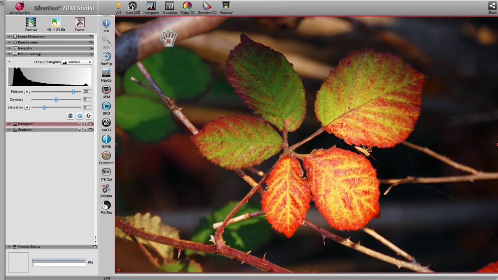
Task: Click the Share icon
Action: click(x=492, y=6)
